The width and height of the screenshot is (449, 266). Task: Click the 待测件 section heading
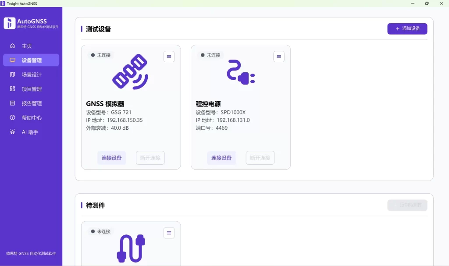click(95, 205)
